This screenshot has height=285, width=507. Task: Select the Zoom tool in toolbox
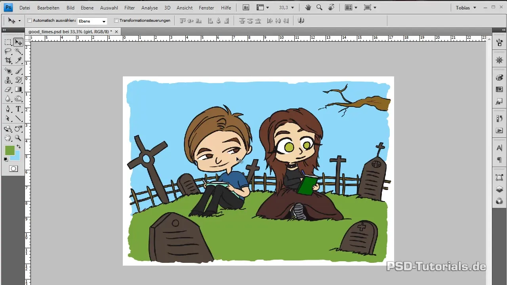tap(18, 138)
